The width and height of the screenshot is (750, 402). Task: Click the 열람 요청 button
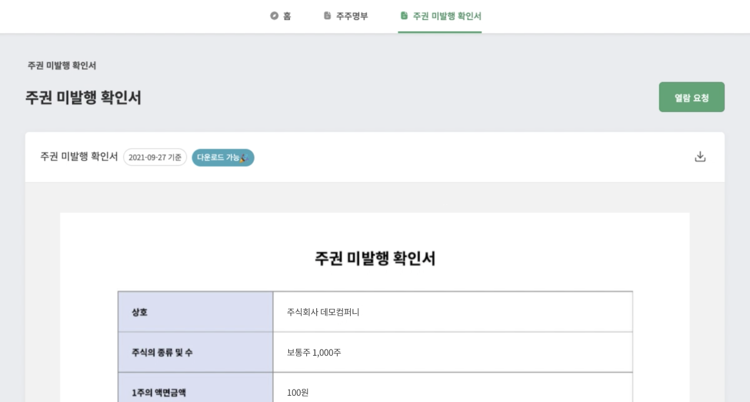click(x=692, y=97)
